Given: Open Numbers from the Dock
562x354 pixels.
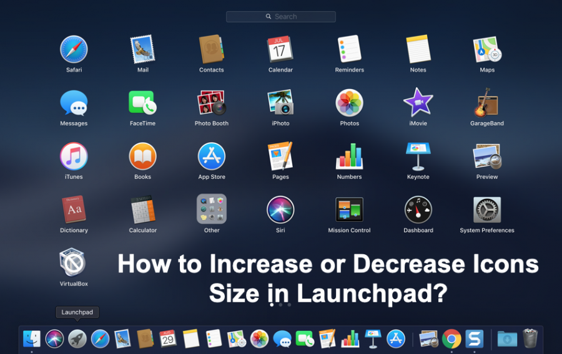Looking at the screenshot, I should 350,338.
